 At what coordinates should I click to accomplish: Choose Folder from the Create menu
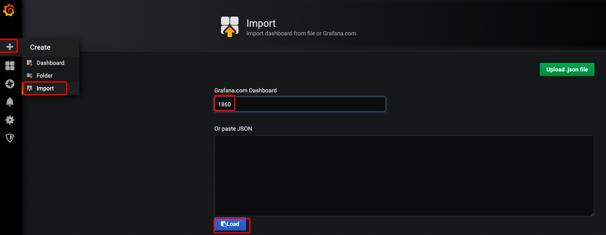(51, 76)
